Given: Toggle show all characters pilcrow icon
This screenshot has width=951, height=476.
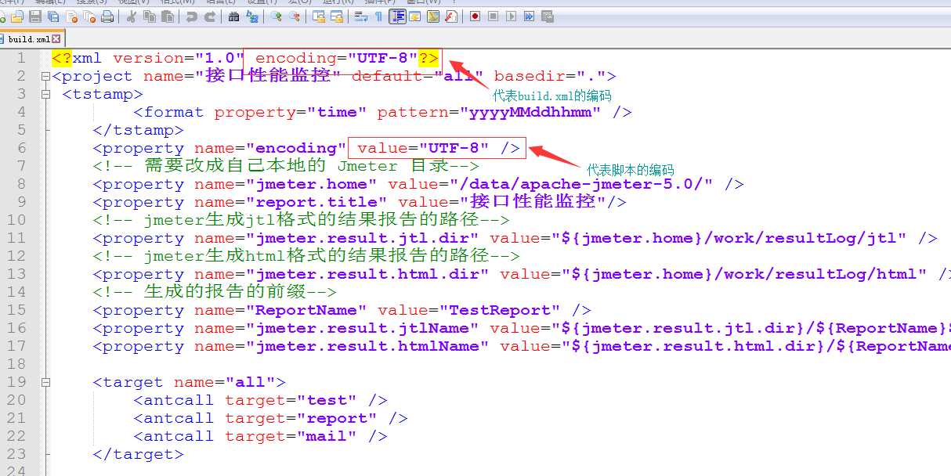Looking at the screenshot, I should (x=378, y=16).
